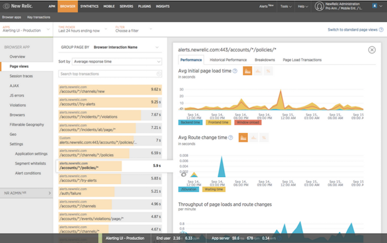Screen dimensions: 387x243
Task: Open Key transactions sub-navigation link
Action: point(39,17)
